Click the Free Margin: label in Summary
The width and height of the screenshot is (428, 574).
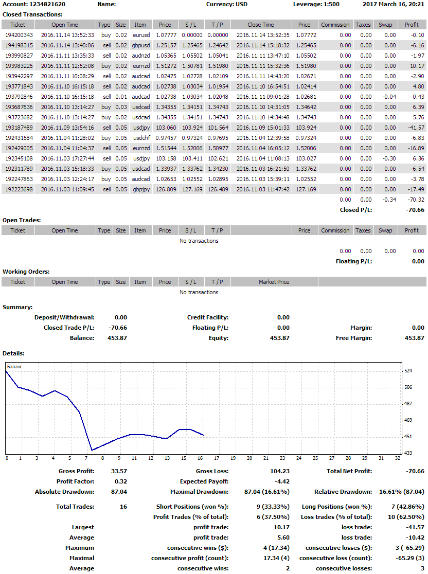tap(354, 338)
